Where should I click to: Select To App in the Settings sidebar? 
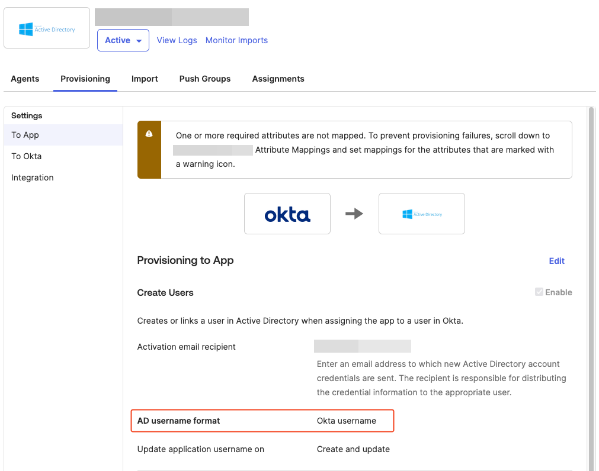pos(25,134)
